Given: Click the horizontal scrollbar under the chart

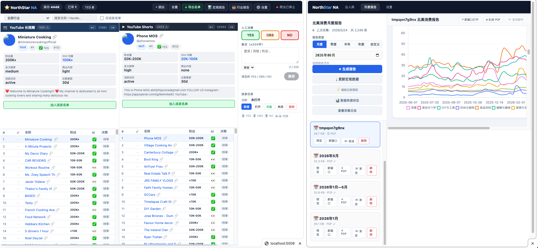Looking at the screenshot, I should coord(438,128).
